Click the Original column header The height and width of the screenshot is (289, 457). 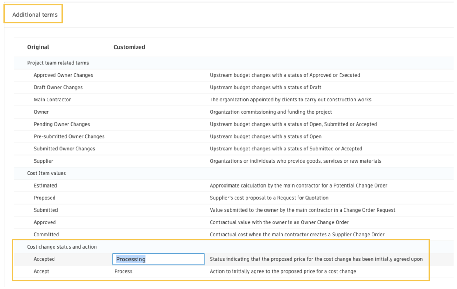38,47
